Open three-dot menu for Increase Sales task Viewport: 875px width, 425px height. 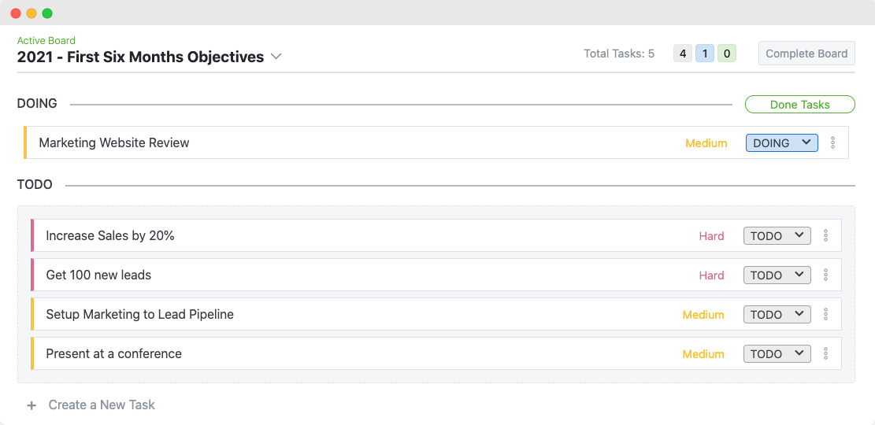click(825, 235)
